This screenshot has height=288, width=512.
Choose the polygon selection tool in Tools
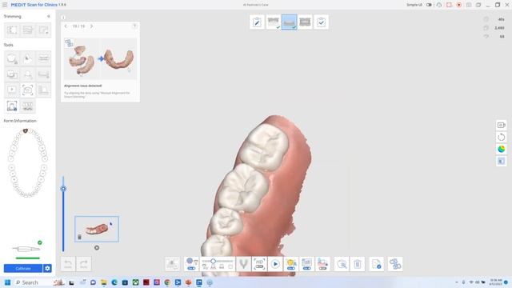12,58
